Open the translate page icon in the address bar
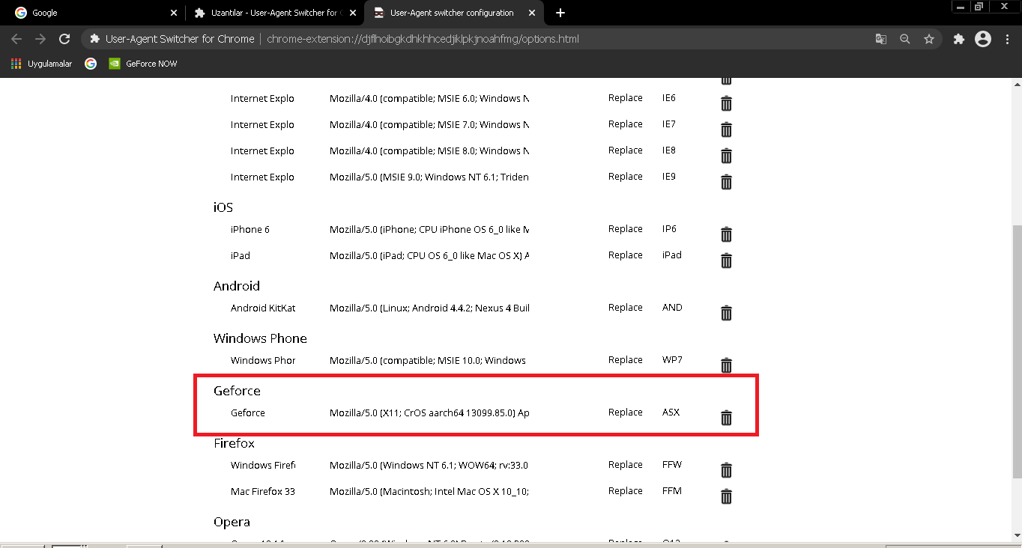This screenshot has height=548, width=1022. click(x=881, y=39)
